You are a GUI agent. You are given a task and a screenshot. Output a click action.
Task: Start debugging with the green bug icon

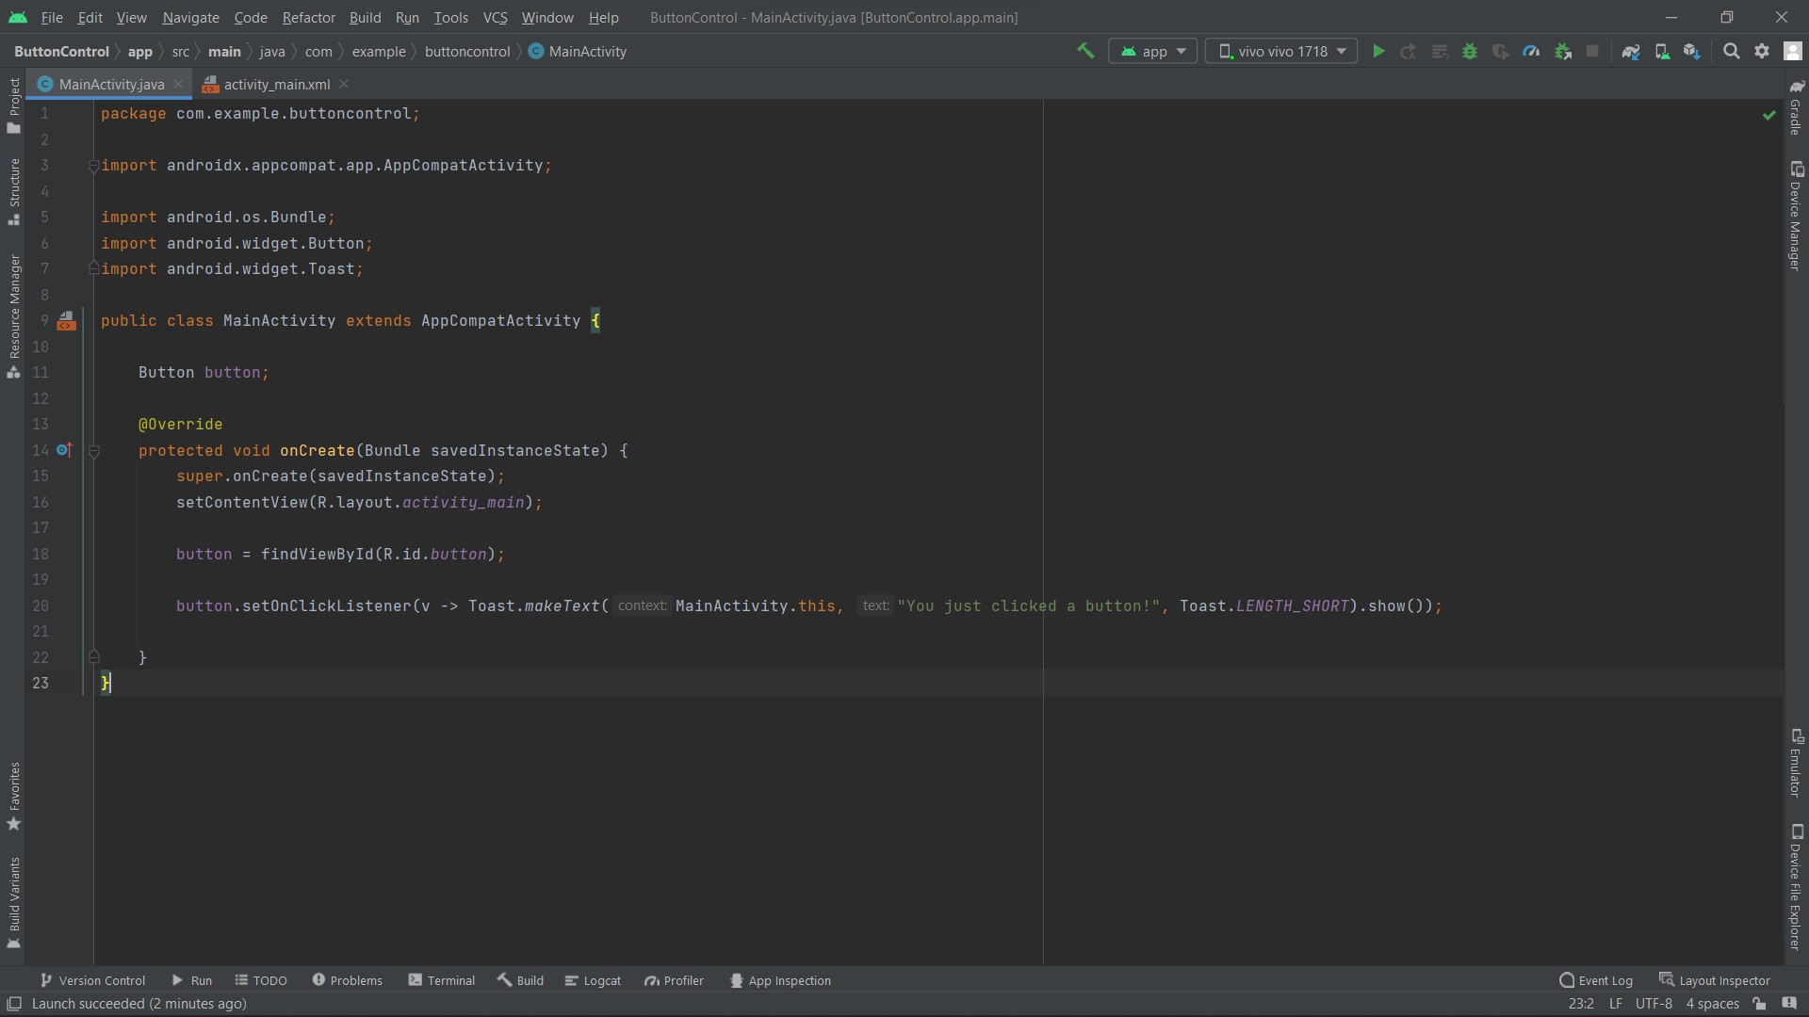(1470, 51)
